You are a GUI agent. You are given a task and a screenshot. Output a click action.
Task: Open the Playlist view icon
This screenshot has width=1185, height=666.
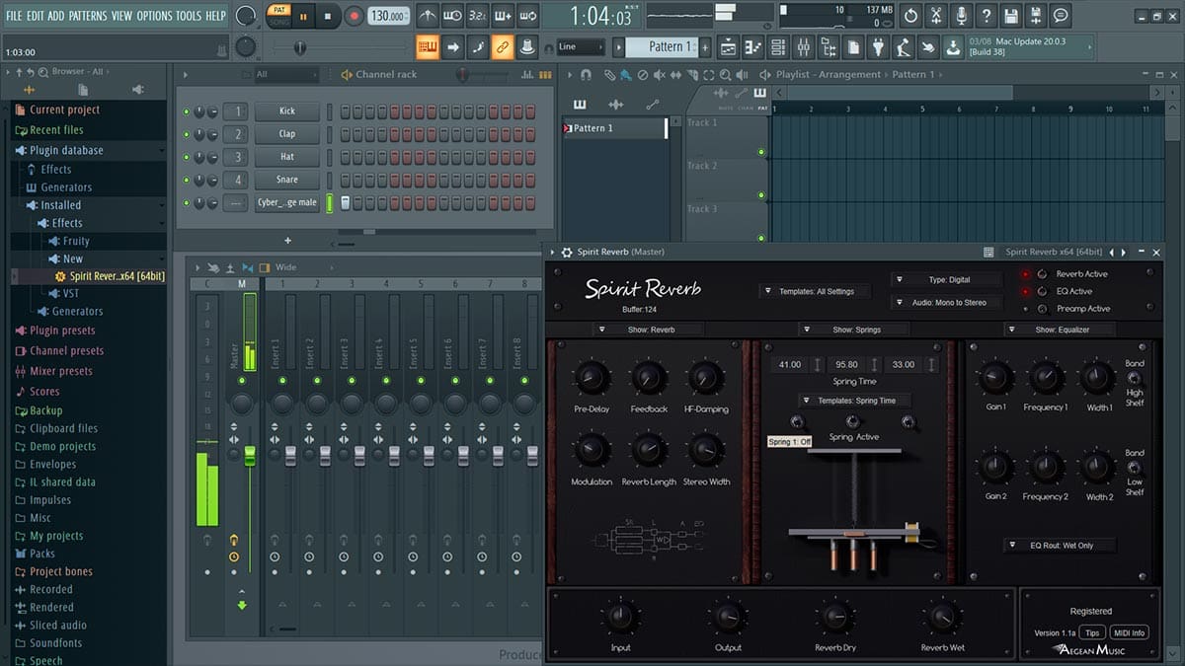[729, 47]
